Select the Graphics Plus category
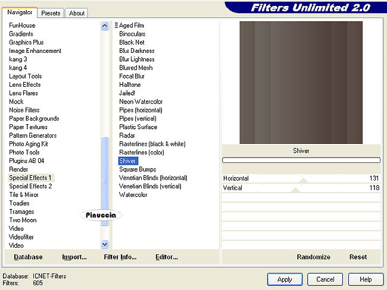 [26, 42]
